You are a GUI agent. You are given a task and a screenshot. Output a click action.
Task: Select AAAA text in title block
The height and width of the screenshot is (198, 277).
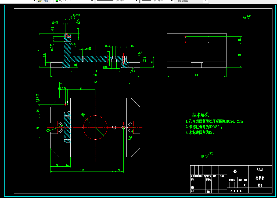pyautogui.click(x=260, y=170)
